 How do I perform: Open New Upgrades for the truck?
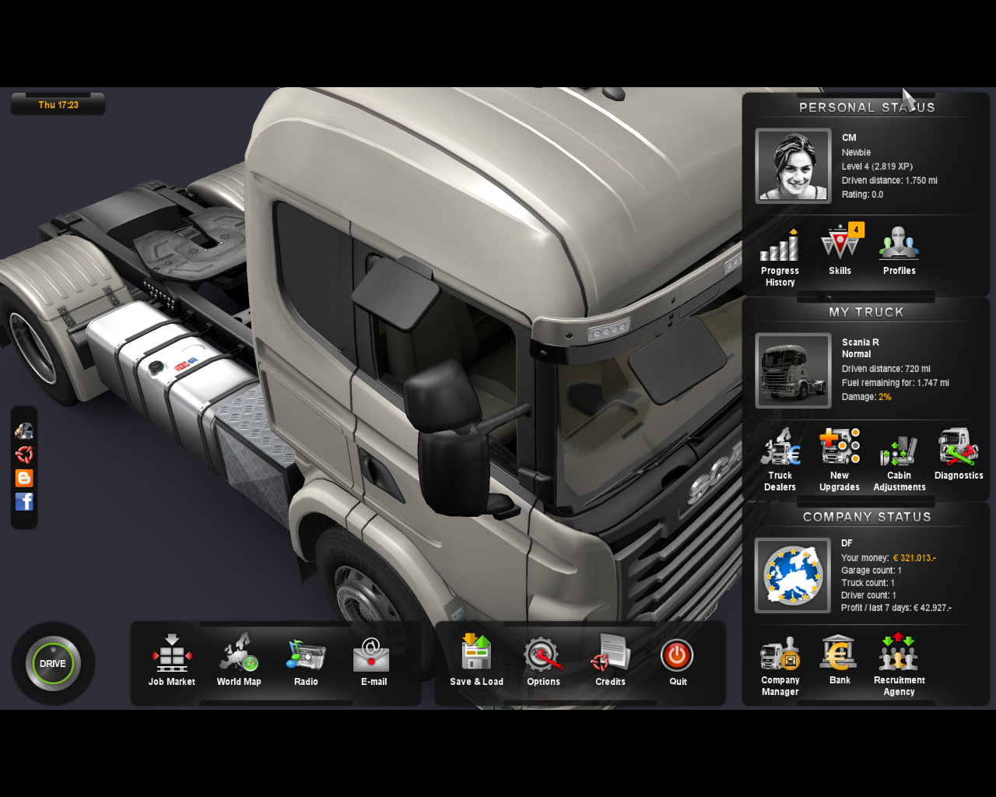point(840,460)
